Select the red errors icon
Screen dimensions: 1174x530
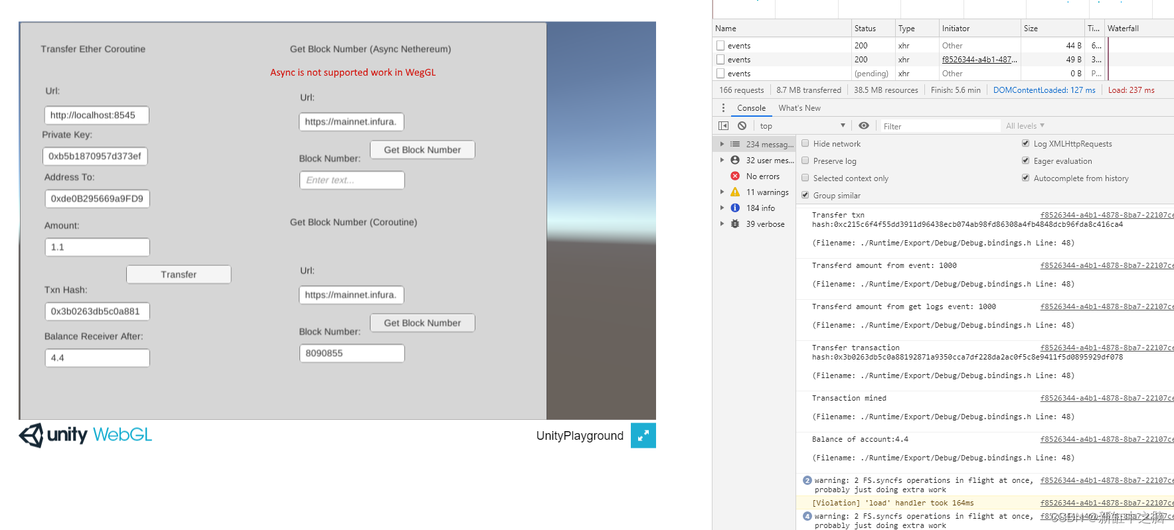[735, 176]
